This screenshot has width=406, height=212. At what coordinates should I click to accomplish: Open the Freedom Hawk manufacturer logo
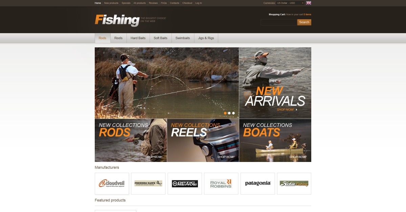tap(148, 184)
